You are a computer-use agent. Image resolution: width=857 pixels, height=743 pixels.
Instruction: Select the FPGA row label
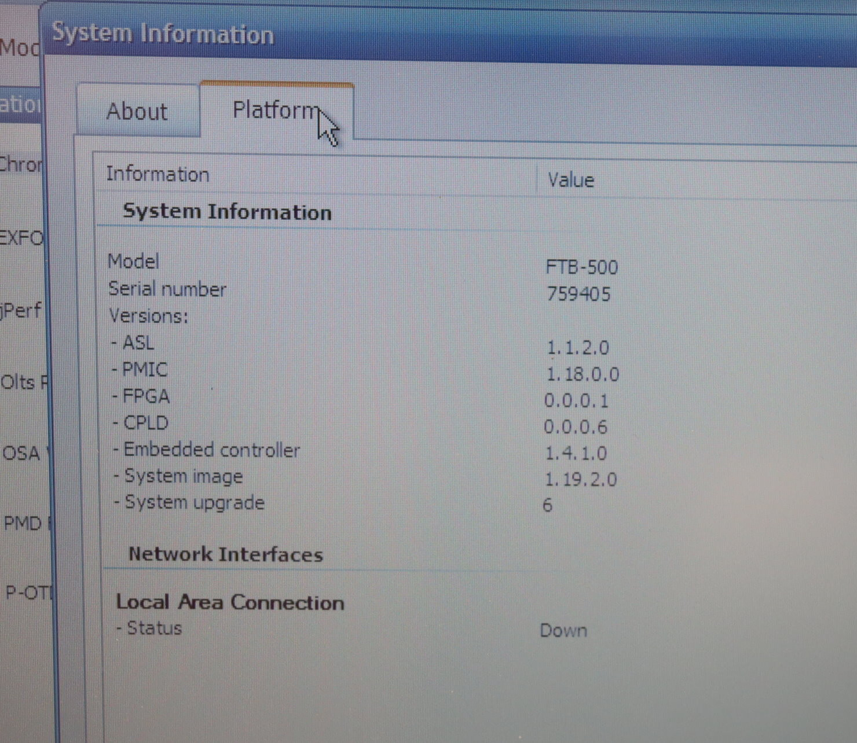click(141, 396)
